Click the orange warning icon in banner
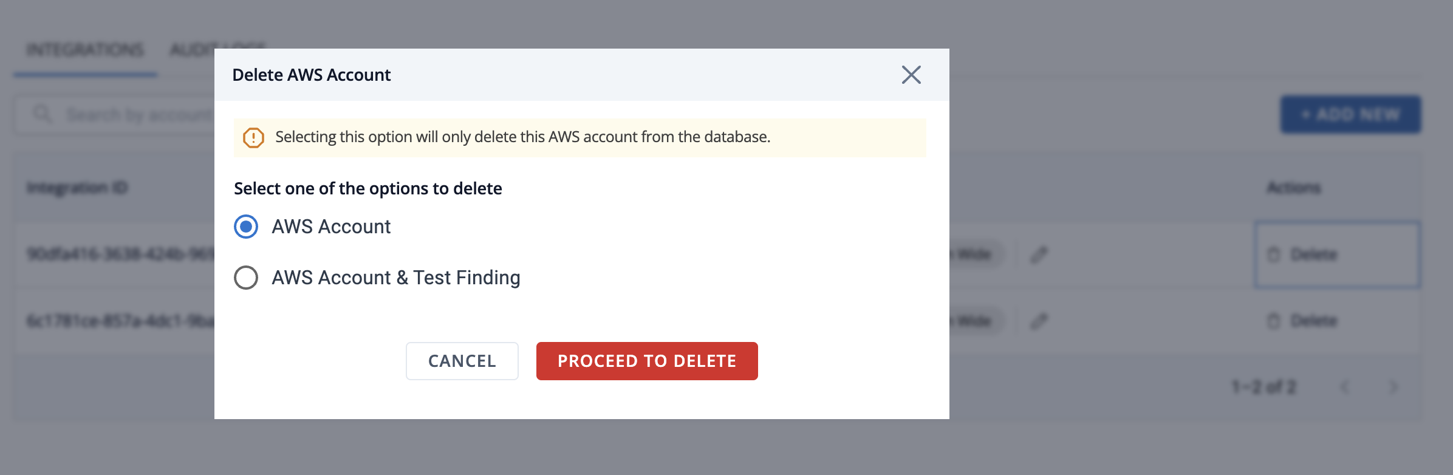Screen dimensions: 1453x475 tap(253, 138)
